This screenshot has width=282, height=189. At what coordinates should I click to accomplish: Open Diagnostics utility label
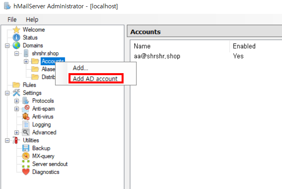pos(46,172)
